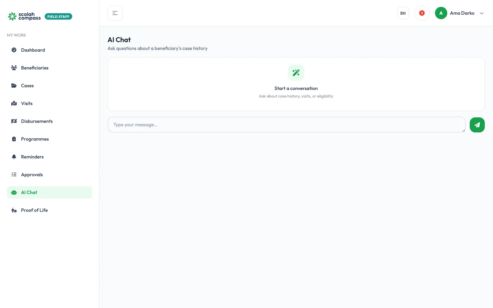Go to Beneficiaries section
Image resolution: width=493 pixels, height=308 pixels.
tap(49, 68)
